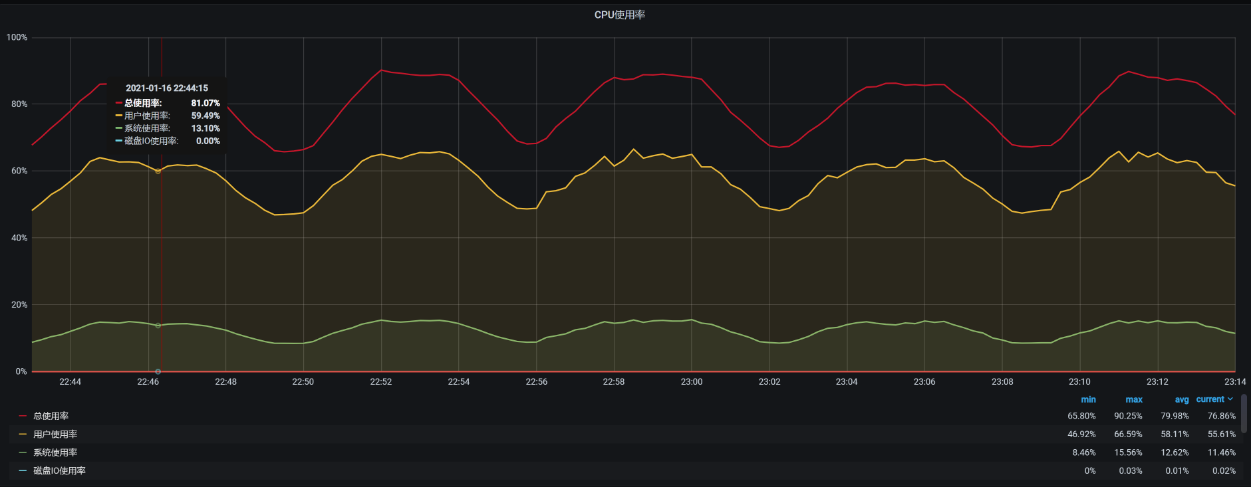Click the 76.86% current value for 总使用率
Image resolution: width=1251 pixels, height=487 pixels.
pyautogui.click(x=1221, y=416)
